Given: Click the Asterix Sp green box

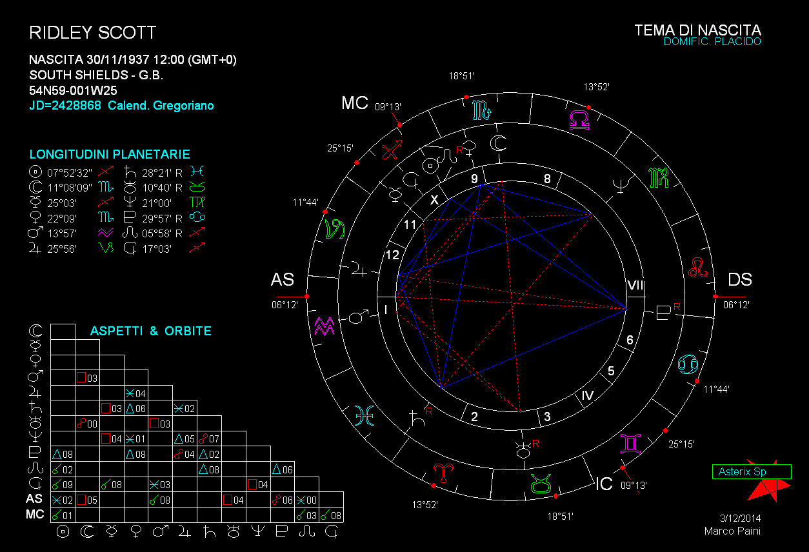Looking at the screenshot, I should (752, 472).
